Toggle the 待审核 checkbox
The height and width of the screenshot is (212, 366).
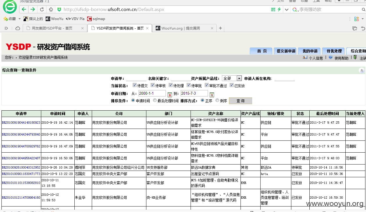point(152,85)
